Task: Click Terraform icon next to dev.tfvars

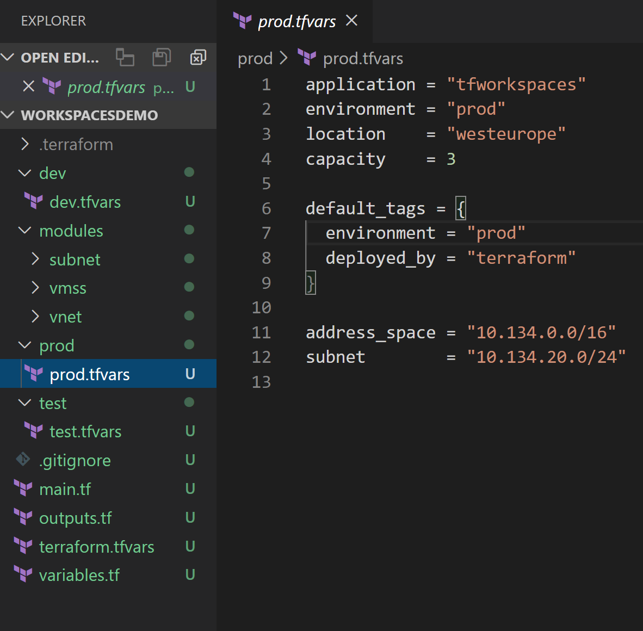Action: pos(34,201)
